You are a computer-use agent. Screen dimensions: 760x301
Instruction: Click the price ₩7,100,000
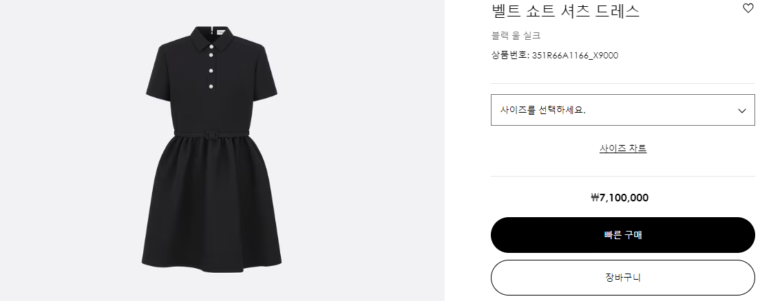point(620,198)
